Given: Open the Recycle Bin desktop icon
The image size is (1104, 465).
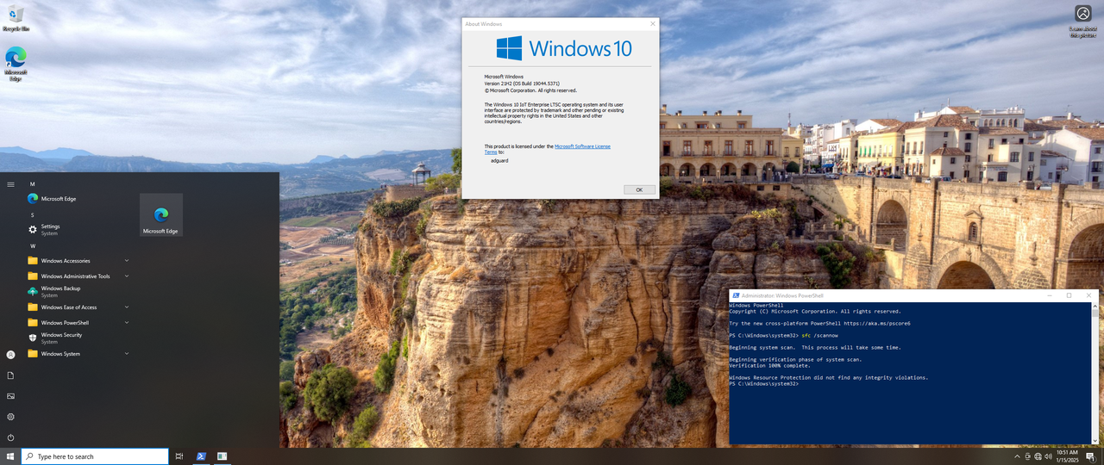Looking at the screenshot, I should click(x=16, y=18).
